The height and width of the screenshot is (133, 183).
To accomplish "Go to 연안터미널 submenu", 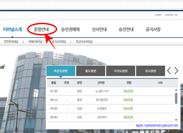I will 11,42.
